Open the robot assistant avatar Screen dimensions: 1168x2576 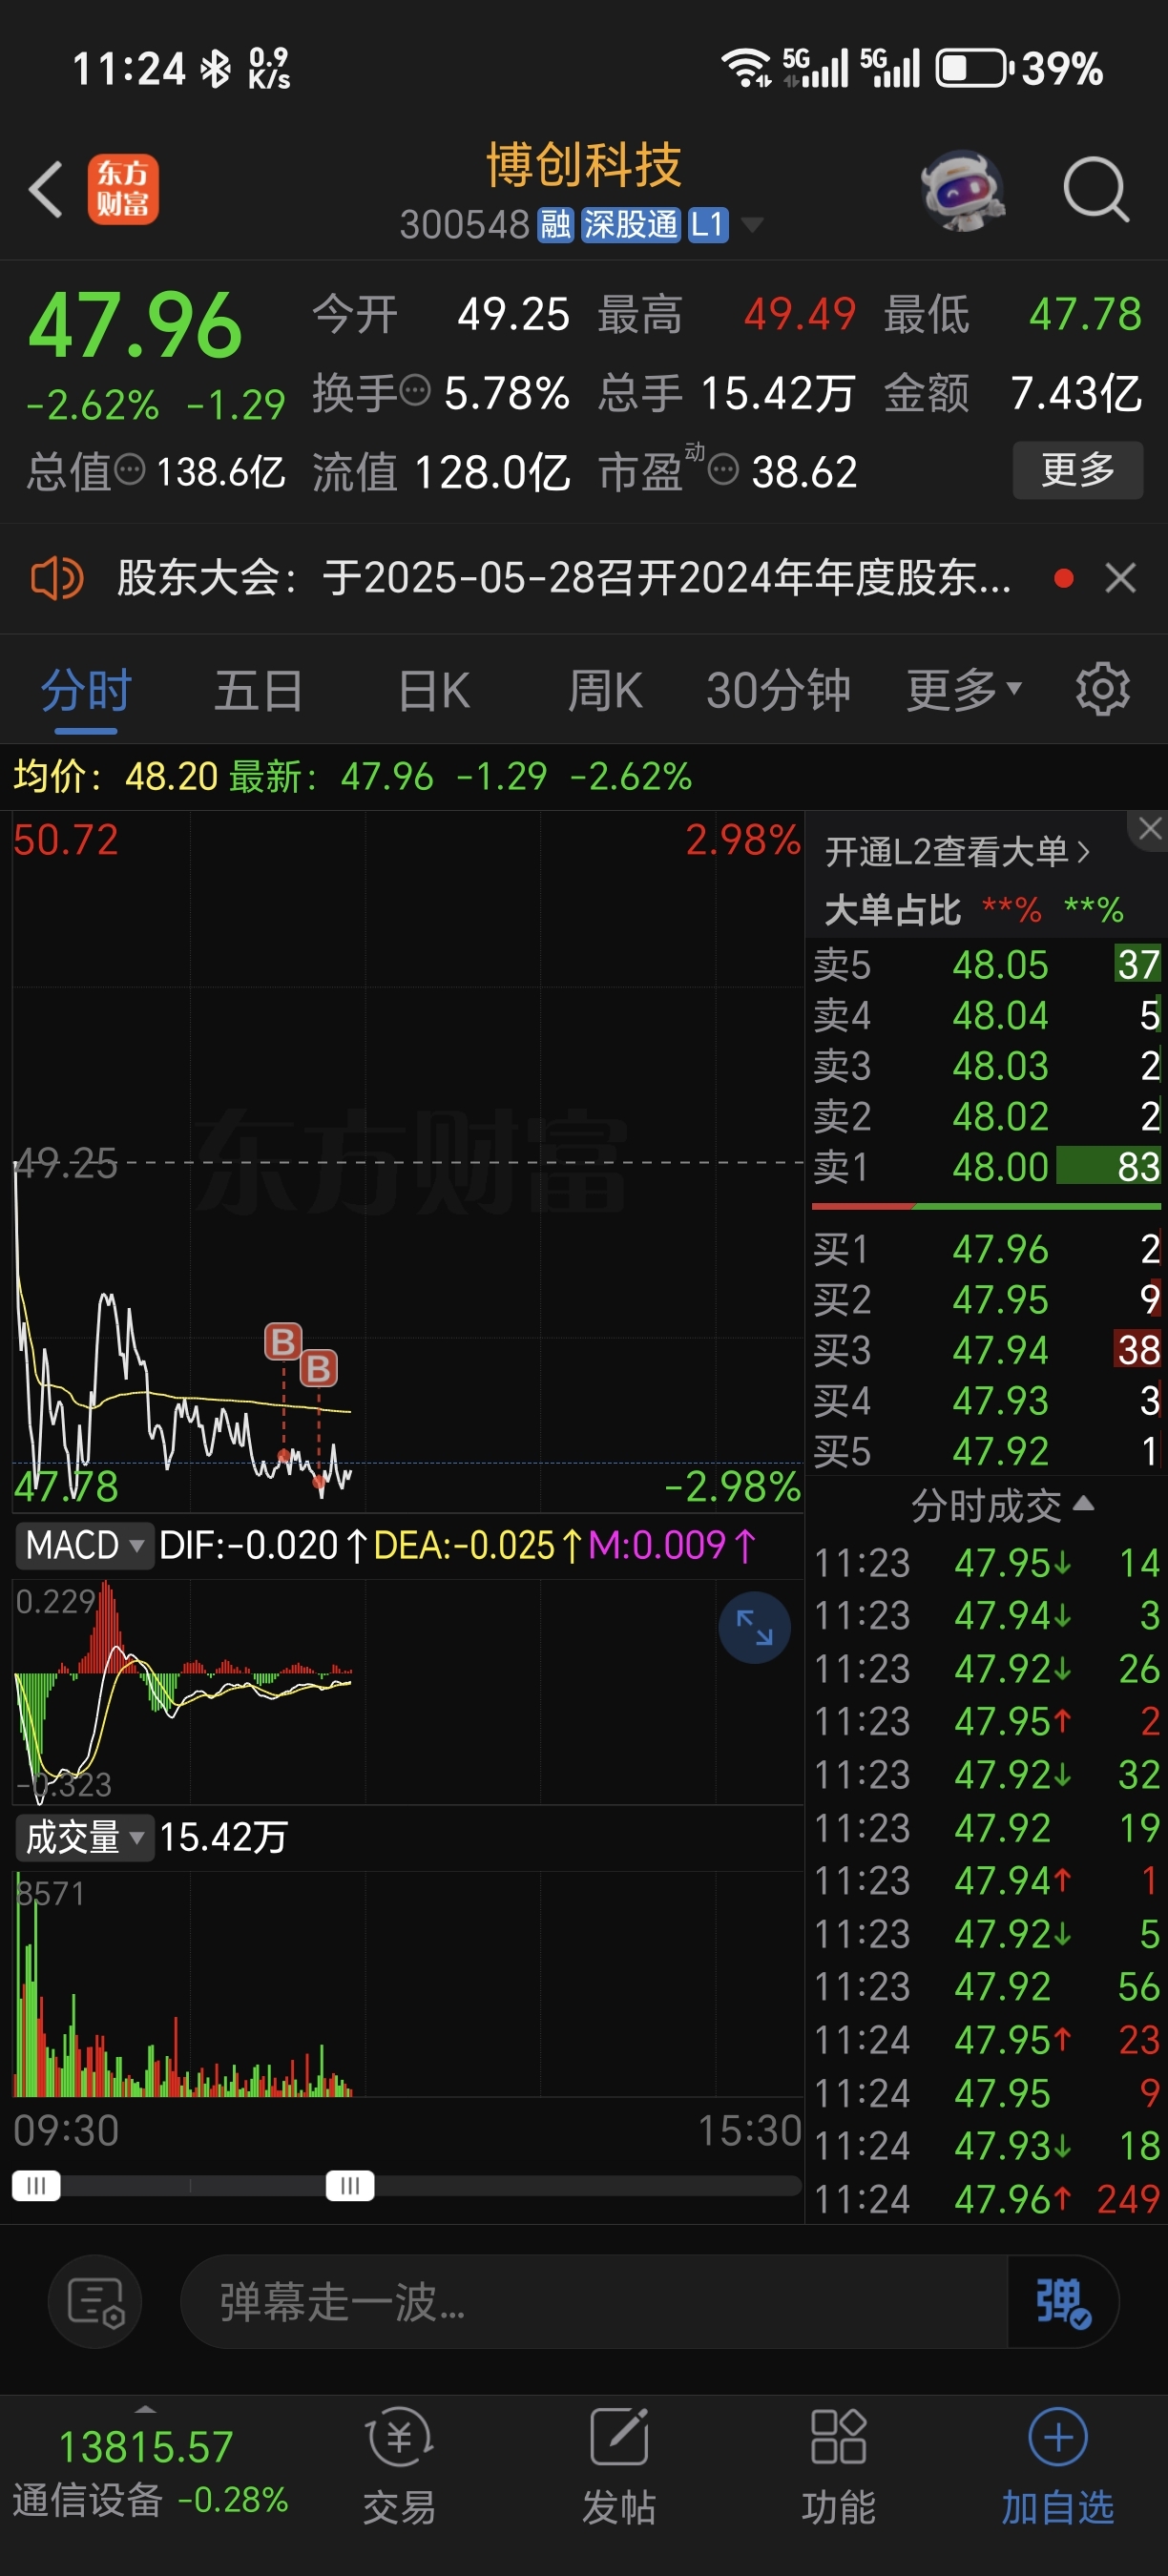pos(962,189)
